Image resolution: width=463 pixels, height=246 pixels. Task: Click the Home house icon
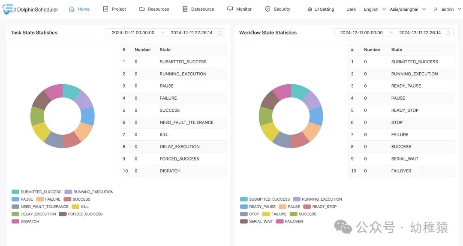pos(72,9)
